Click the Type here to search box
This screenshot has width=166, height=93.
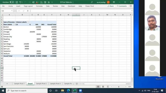[27, 91]
